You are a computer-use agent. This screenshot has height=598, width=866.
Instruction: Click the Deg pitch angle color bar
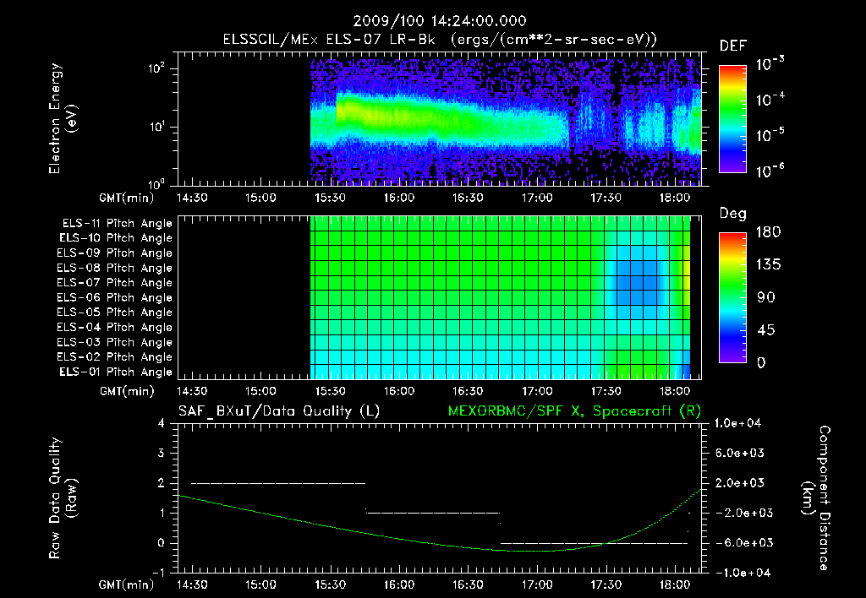coord(732,298)
